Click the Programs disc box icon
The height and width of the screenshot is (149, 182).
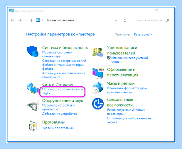[33, 126]
